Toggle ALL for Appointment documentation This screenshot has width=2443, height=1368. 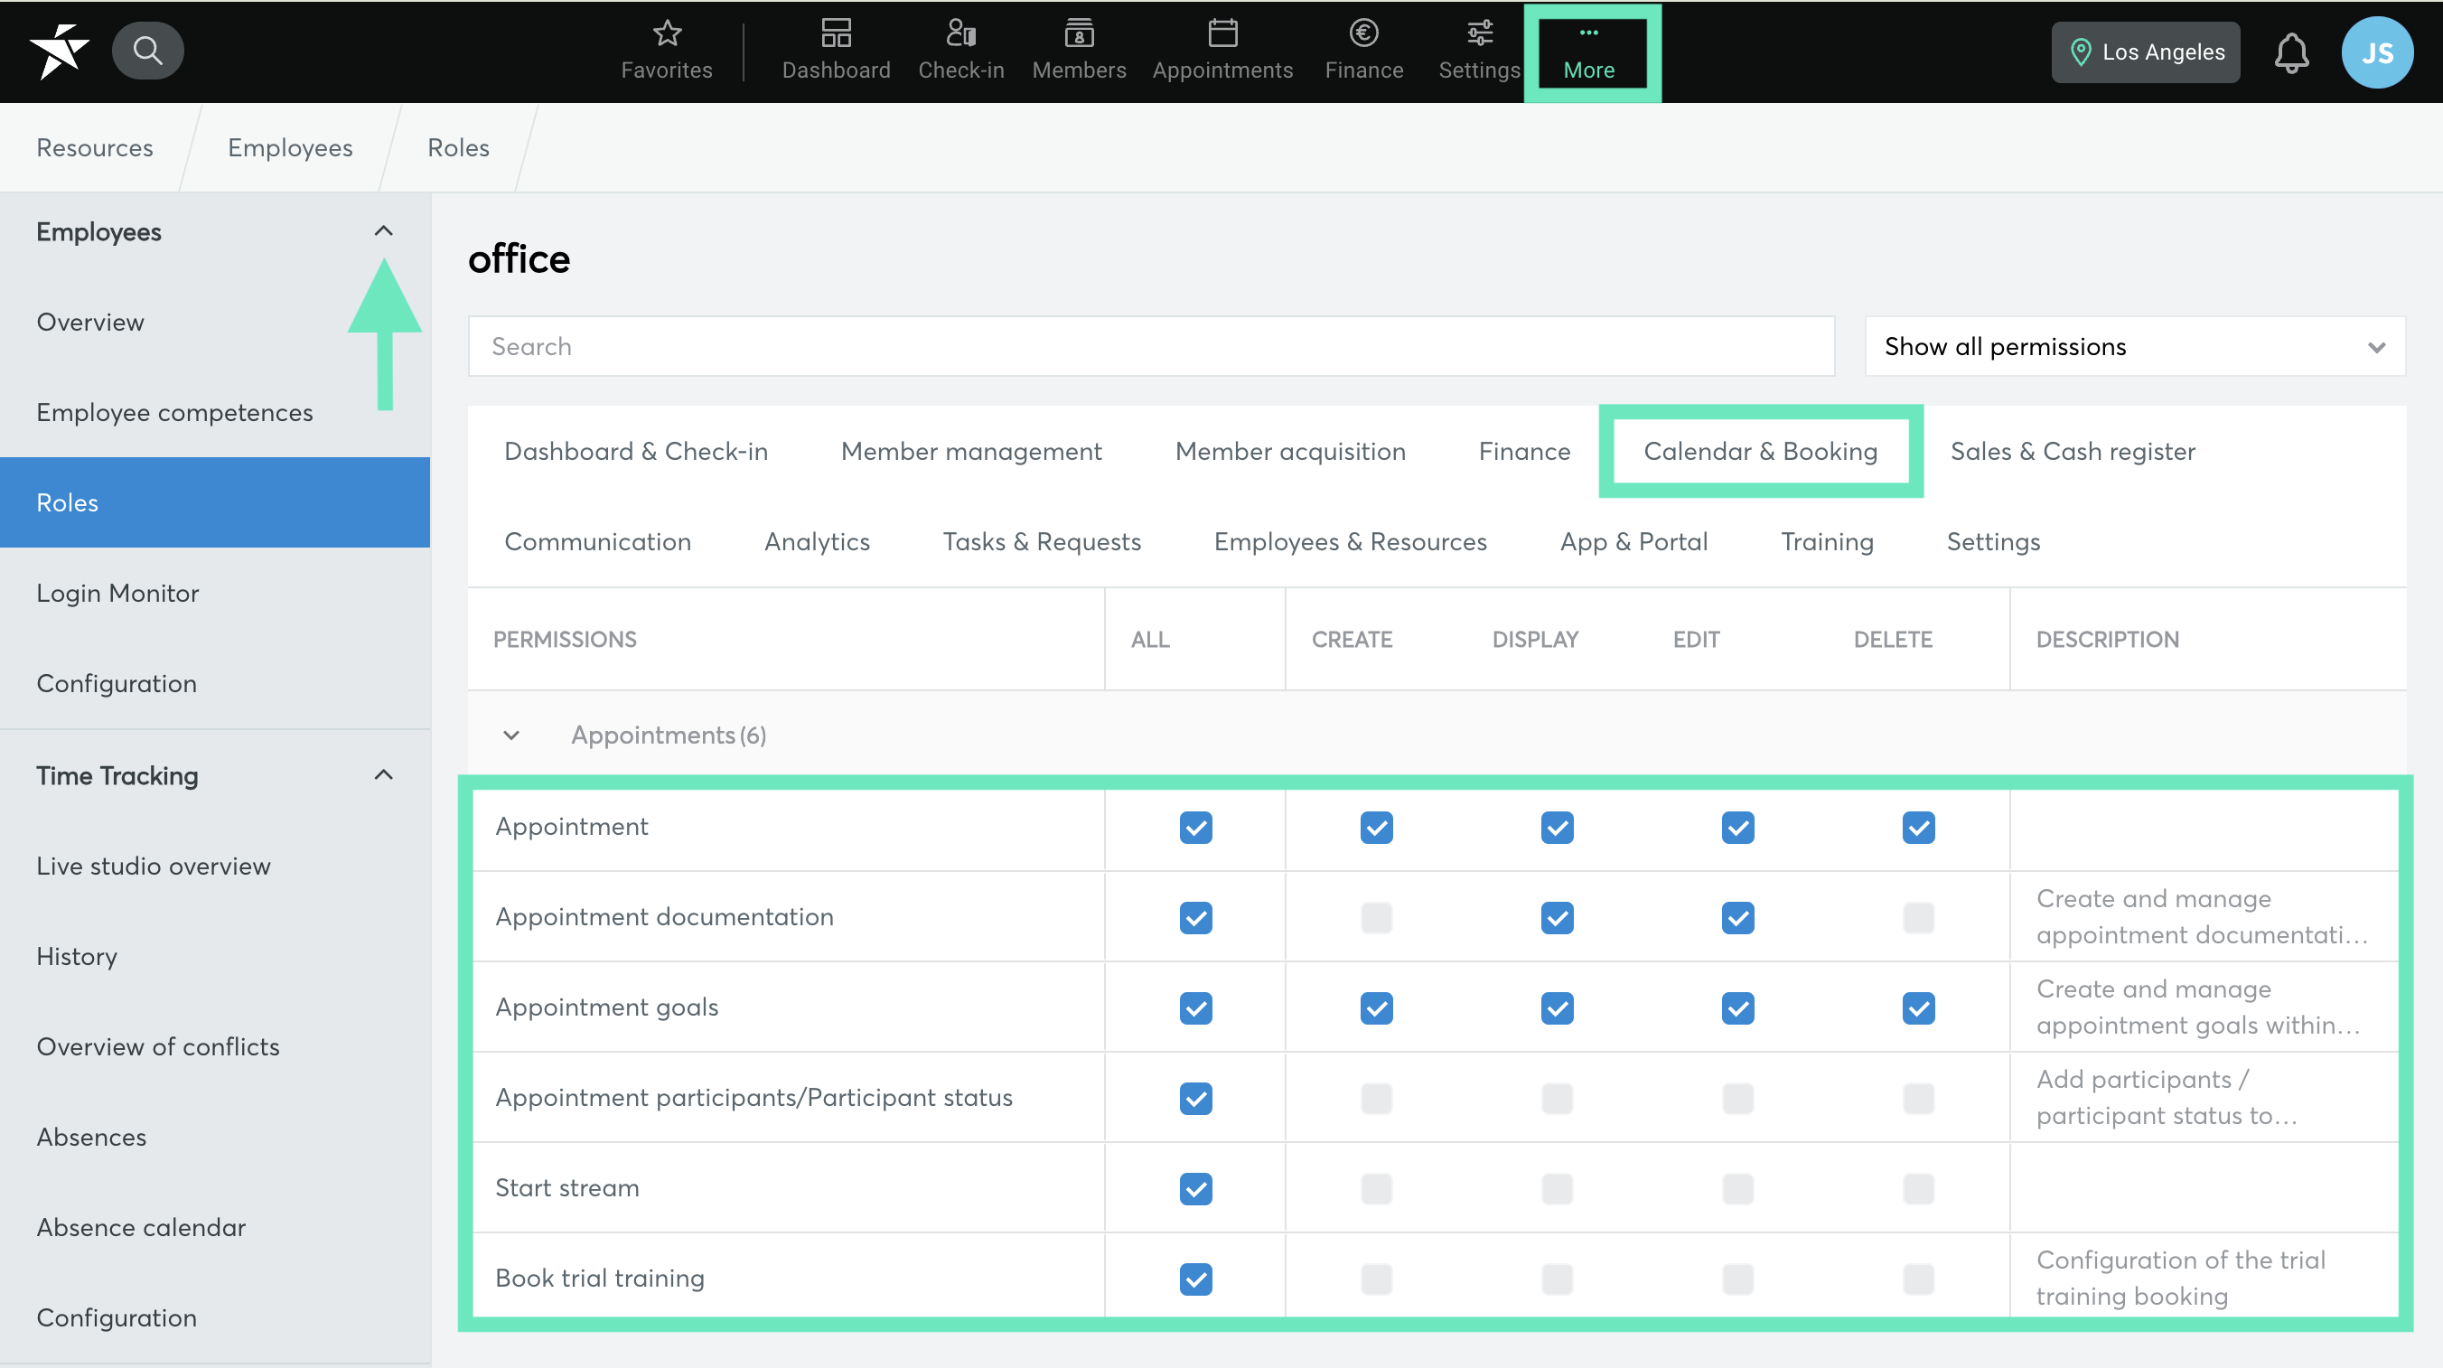pos(1195,917)
